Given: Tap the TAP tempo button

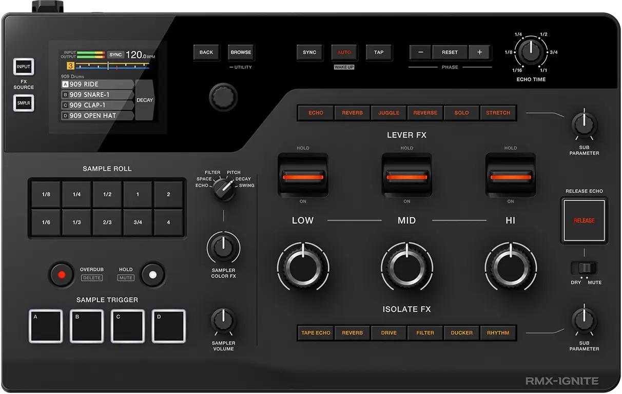Looking at the screenshot, I should tap(379, 52).
